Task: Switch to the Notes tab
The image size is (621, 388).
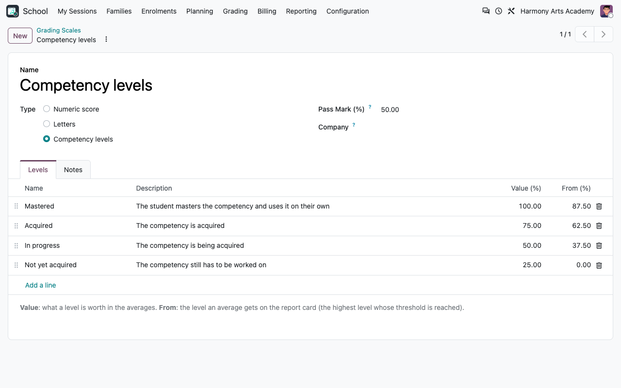Action: point(73,170)
